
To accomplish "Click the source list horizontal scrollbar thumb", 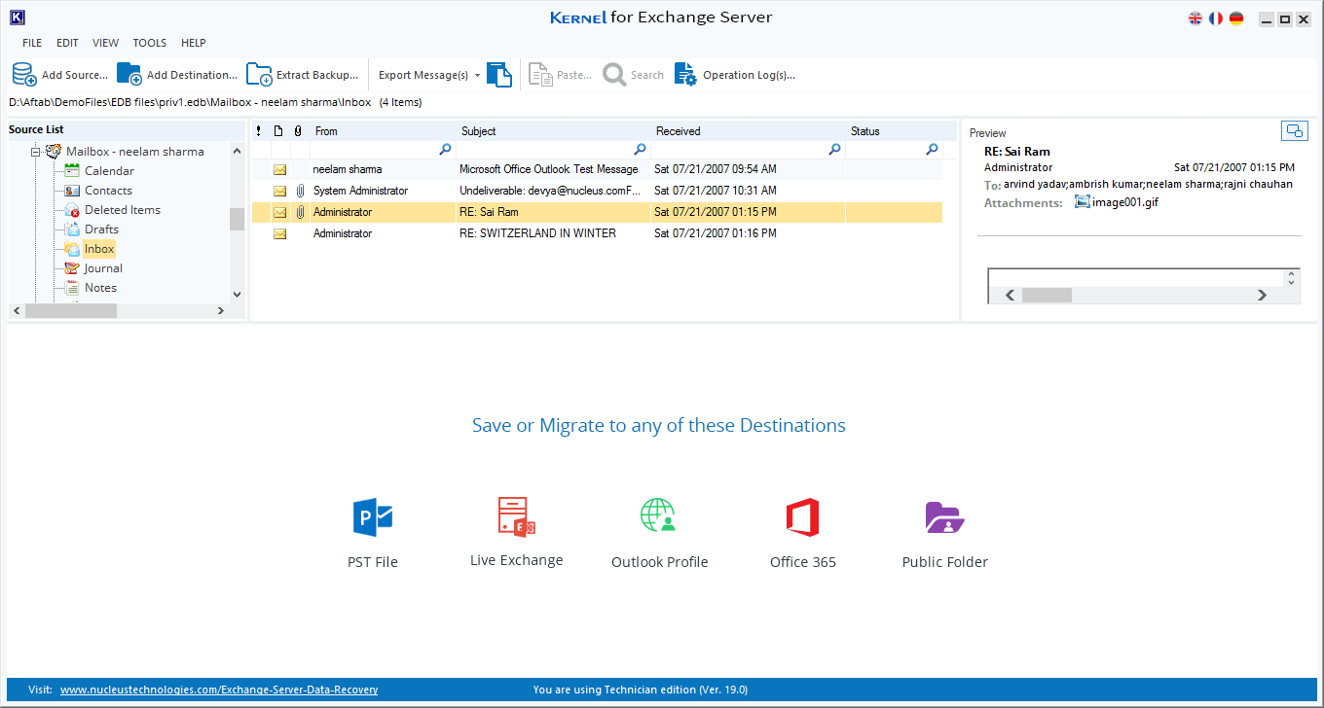I will [71, 310].
